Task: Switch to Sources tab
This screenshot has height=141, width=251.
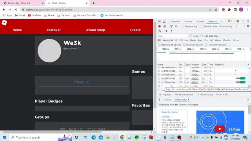Action: point(200,22)
